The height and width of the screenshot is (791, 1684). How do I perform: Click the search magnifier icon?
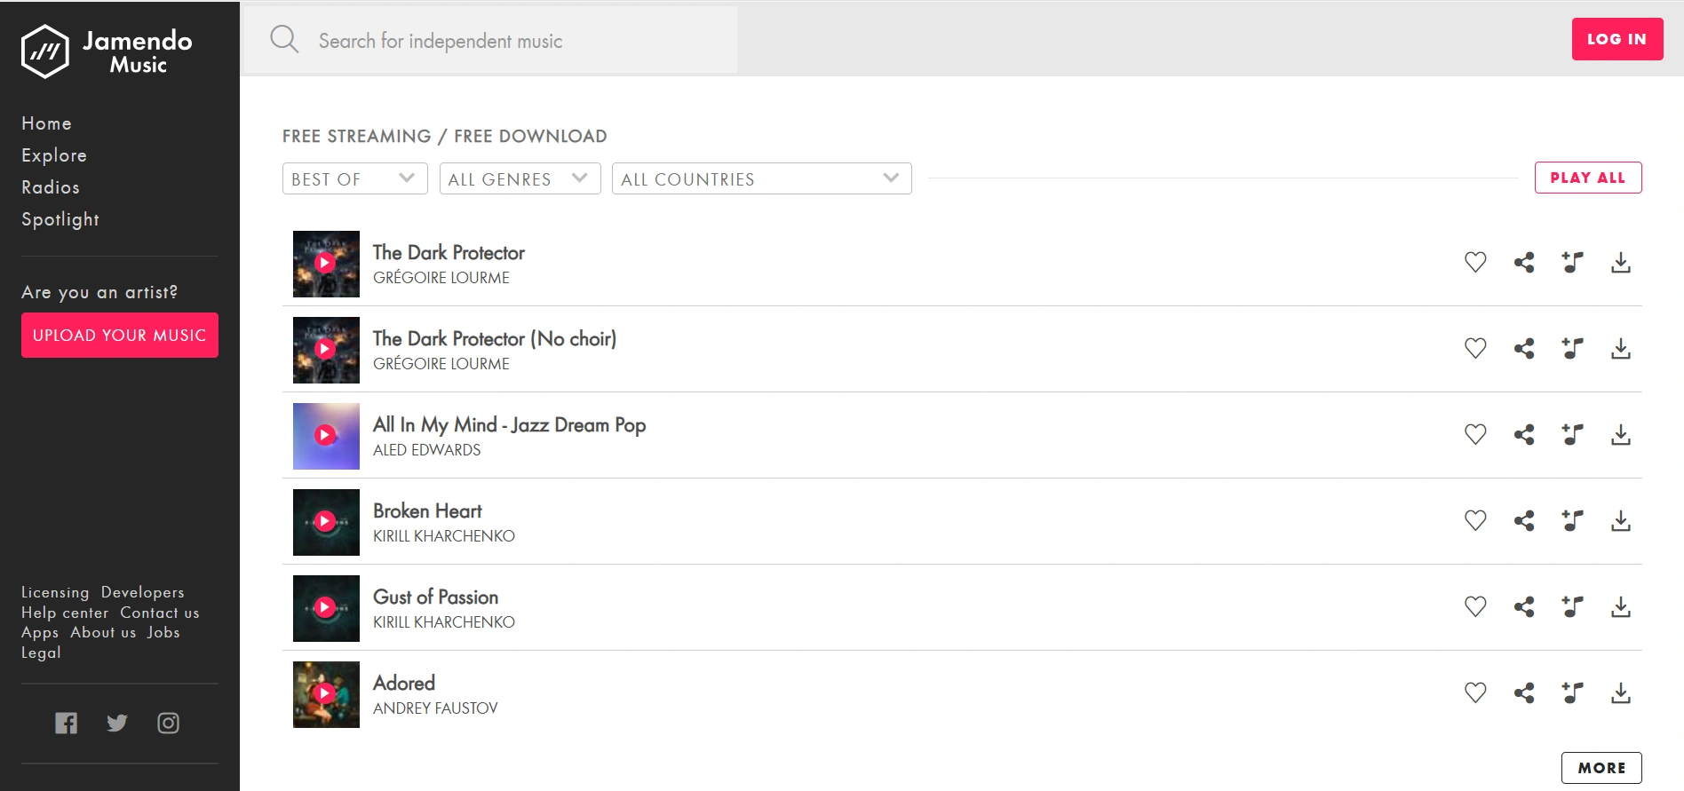(x=284, y=39)
